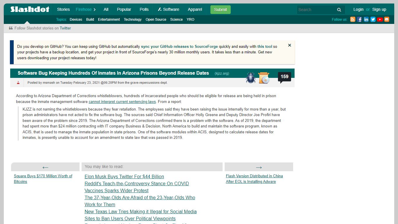
Task: Open the Science topic
Action: pos(177,20)
